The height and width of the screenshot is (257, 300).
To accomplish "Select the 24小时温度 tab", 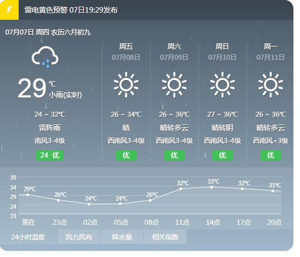I will point(28,237).
